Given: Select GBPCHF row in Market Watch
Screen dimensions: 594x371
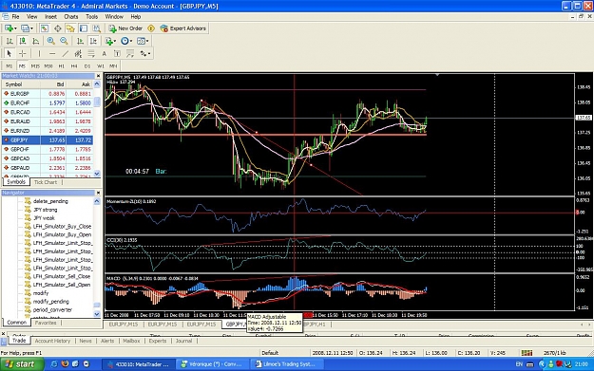Looking at the screenshot, I should click(48, 149).
